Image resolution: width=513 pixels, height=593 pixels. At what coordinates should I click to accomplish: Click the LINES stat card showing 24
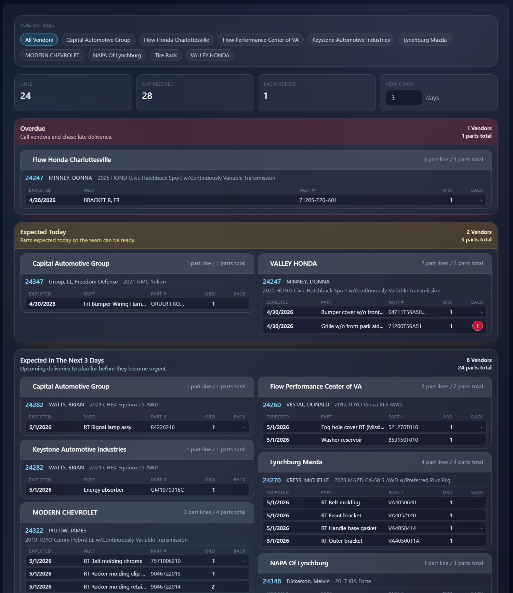pos(73,93)
